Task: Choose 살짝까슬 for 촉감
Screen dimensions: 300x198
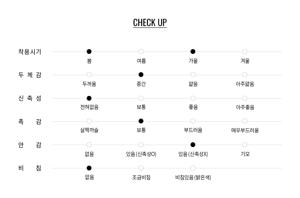Action: click(x=89, y=121)
